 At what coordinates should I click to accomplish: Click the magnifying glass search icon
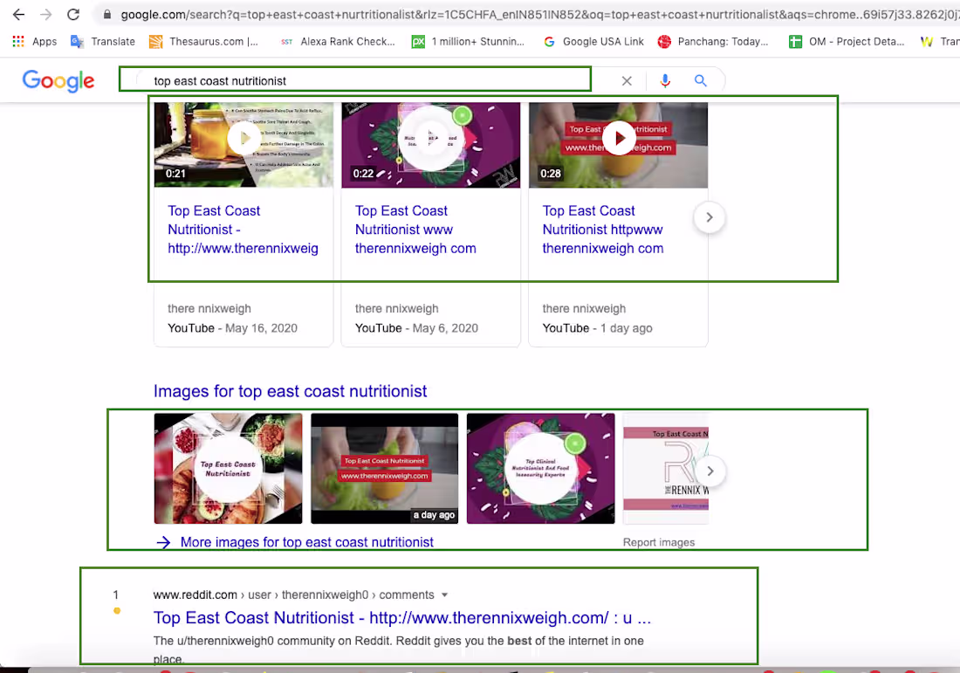(x=700, y=80)
